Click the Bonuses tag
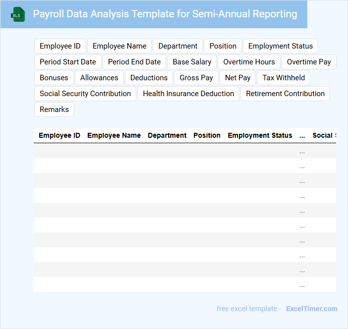348x329 pixels. pos(54,78)
